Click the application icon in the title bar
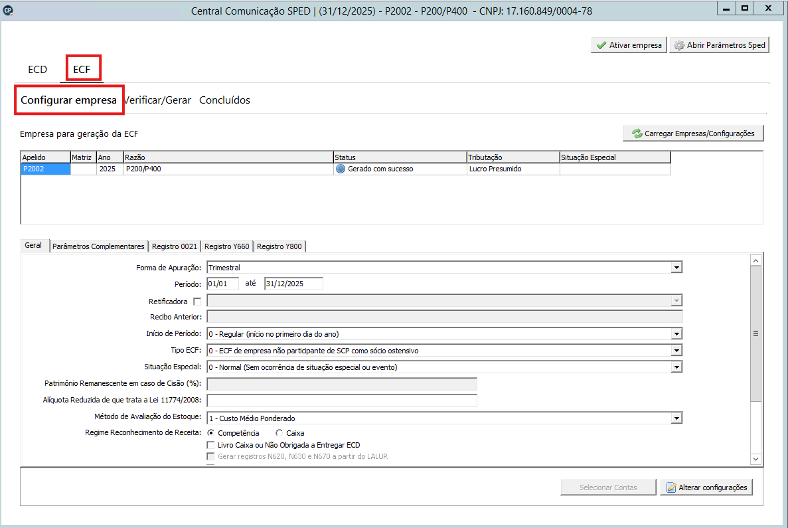This screenshot has height=528, width=788. coord(8,10)
